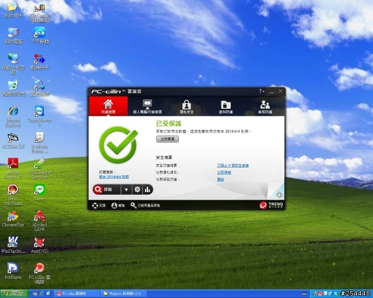Minimize the PC-cillin window
Screen dimensions: 373x298
tap(272, 91)
